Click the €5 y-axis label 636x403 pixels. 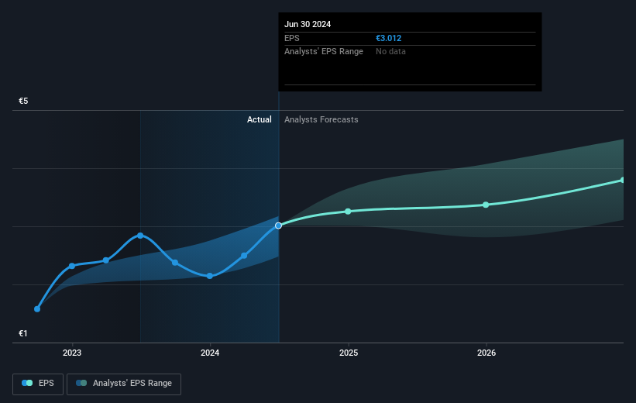click(x=23, y=101)
